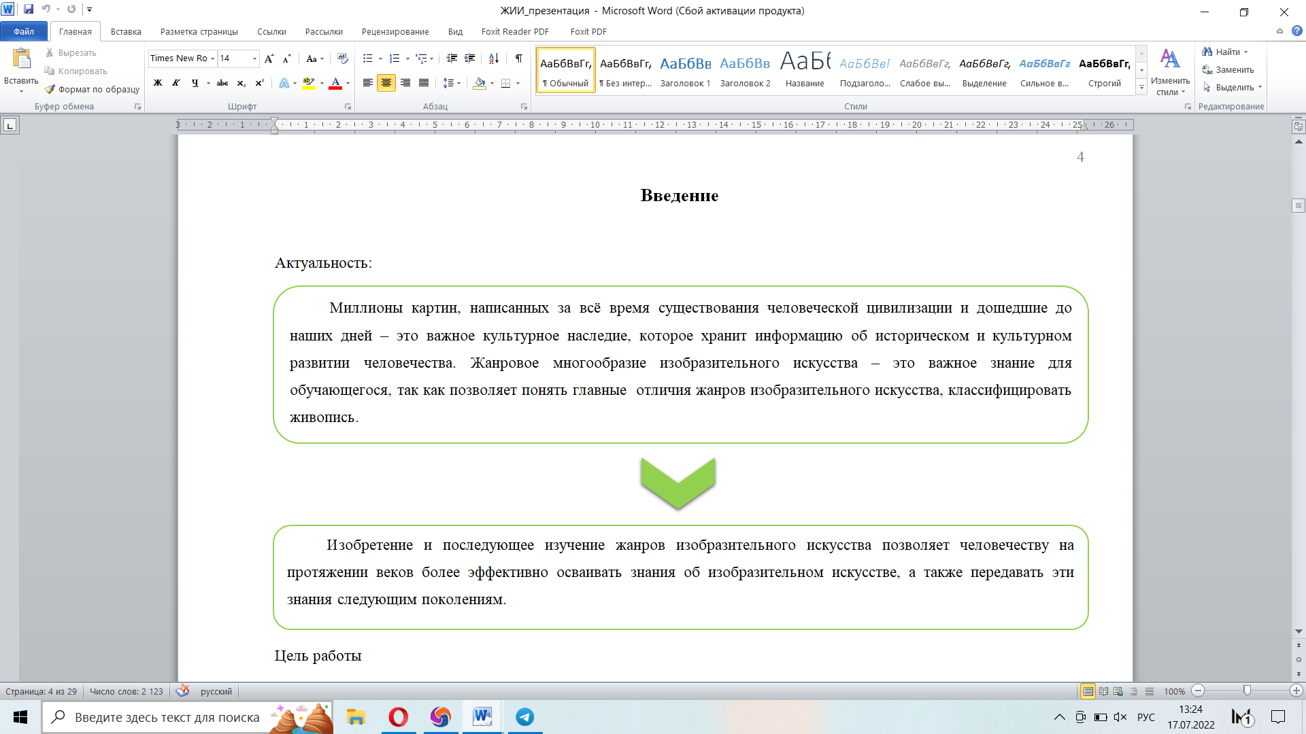Apply yellow text highlight color
This screenshot has height=734, width=1306.
tap(308, 83)
